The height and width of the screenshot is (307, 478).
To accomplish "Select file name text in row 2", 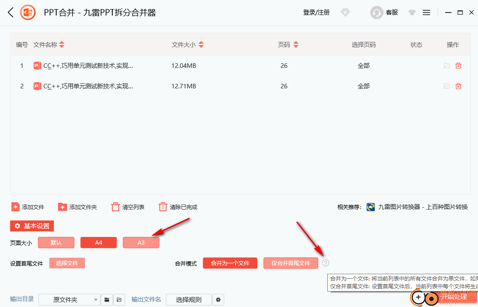I will (x=88, y=87).
